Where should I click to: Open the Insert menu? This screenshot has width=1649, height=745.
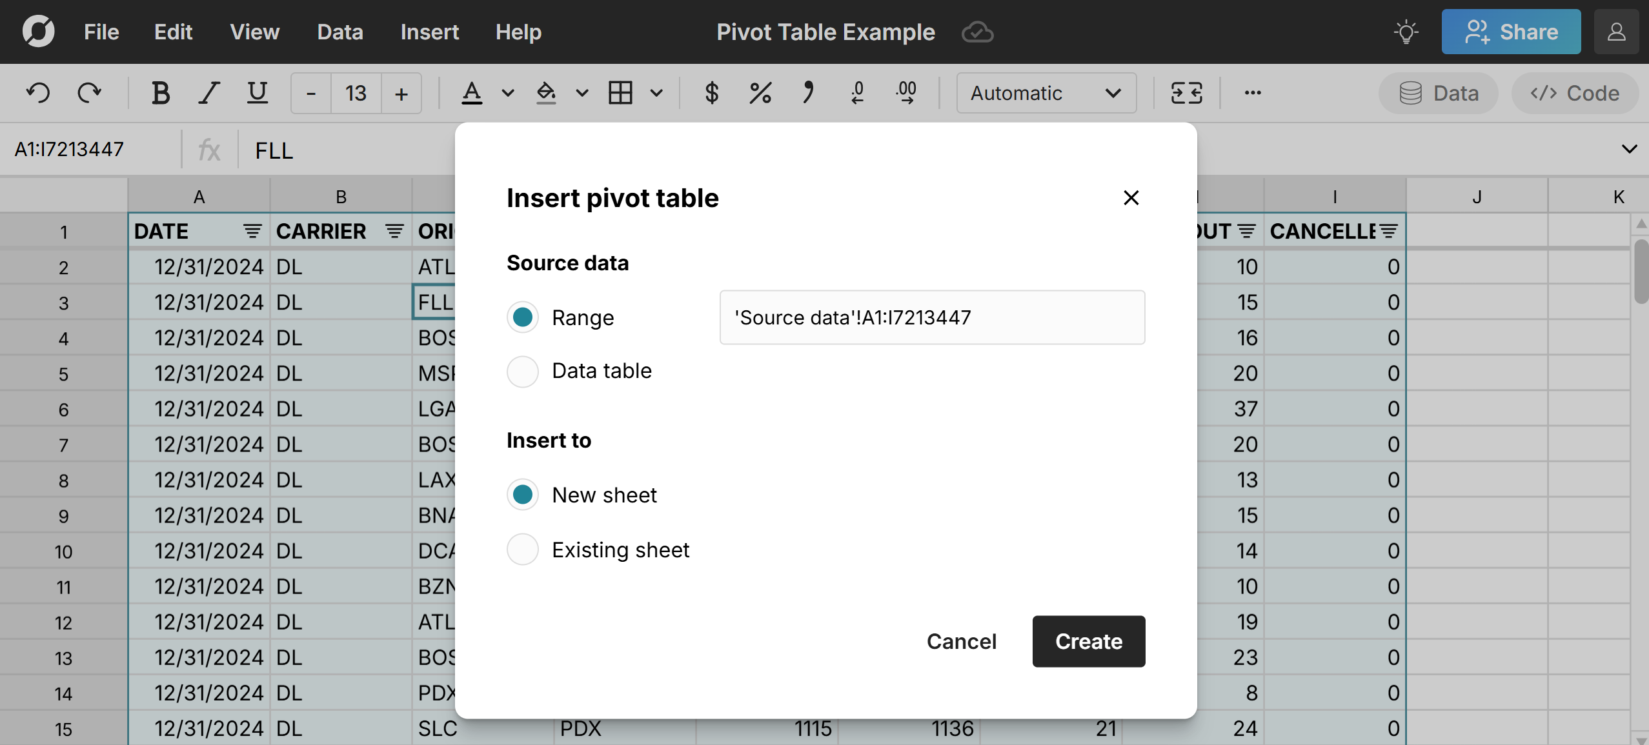coord(429,32)
